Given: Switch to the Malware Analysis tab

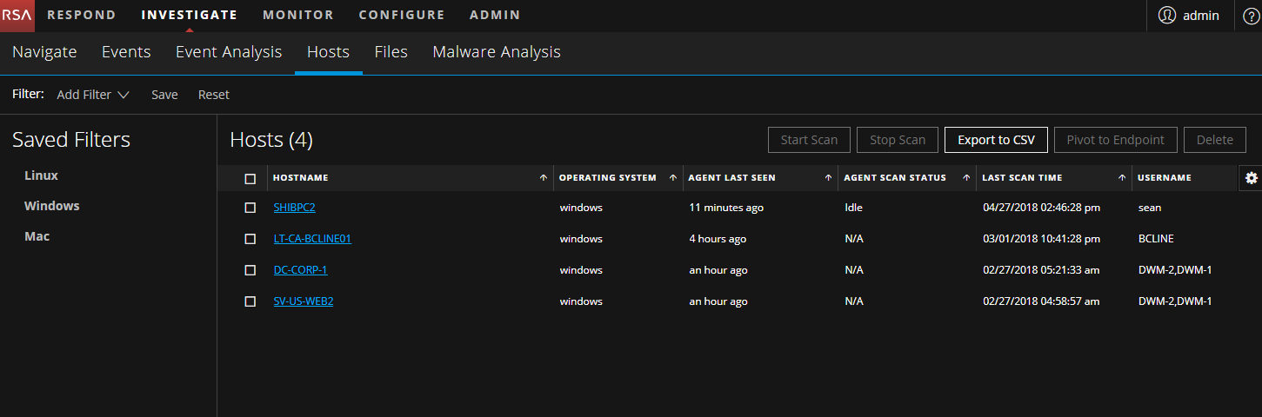Looking at the screenshot, I should tap(496, 52).
